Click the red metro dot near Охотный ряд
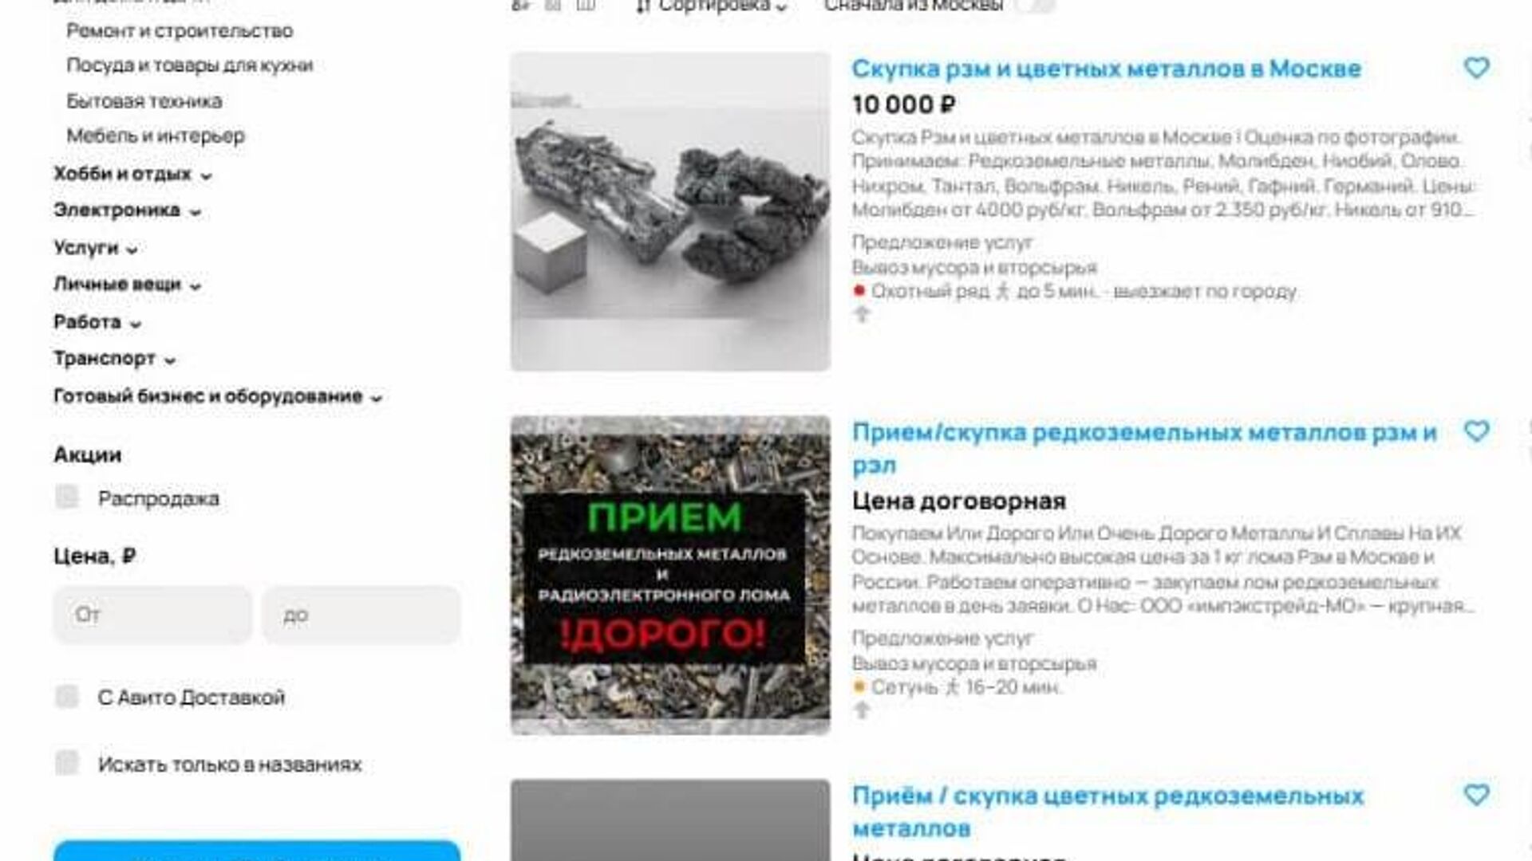The image size is (1532, 861). (x=859, y=291)
